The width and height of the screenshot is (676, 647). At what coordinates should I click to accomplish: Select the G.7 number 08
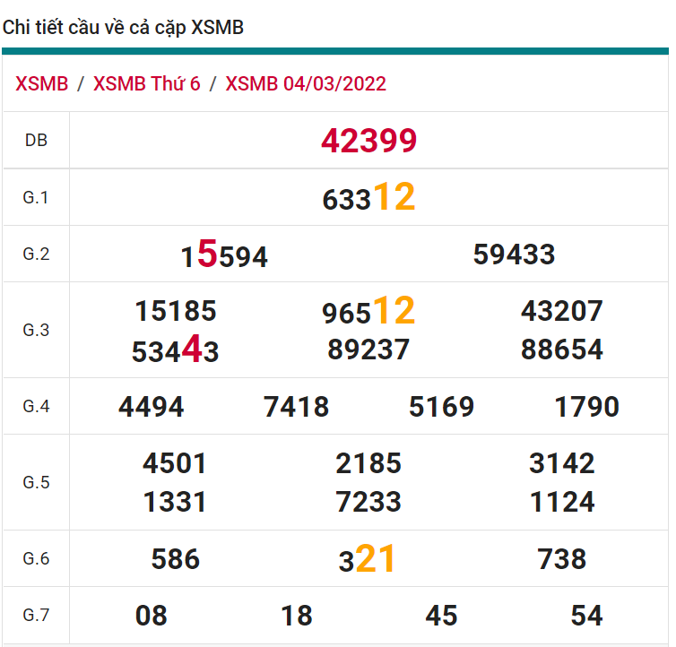(152, 616)
